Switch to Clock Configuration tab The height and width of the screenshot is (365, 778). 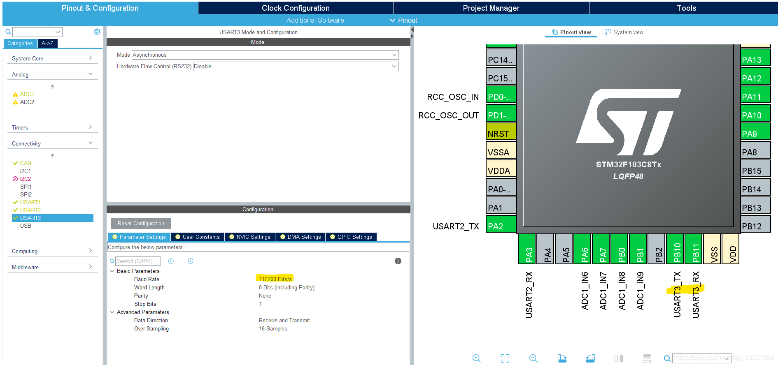(296, 8)
